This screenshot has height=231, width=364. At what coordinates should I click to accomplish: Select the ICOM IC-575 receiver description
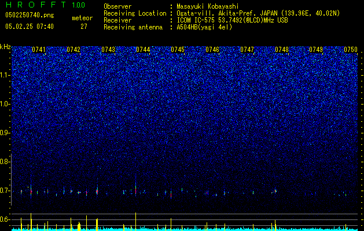233,20
